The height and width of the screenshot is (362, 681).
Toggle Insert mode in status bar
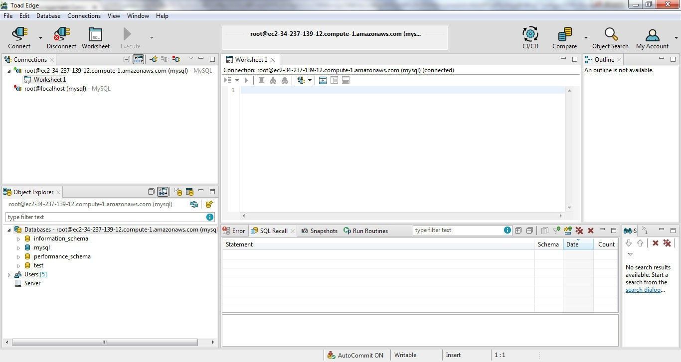click(453, 355)
